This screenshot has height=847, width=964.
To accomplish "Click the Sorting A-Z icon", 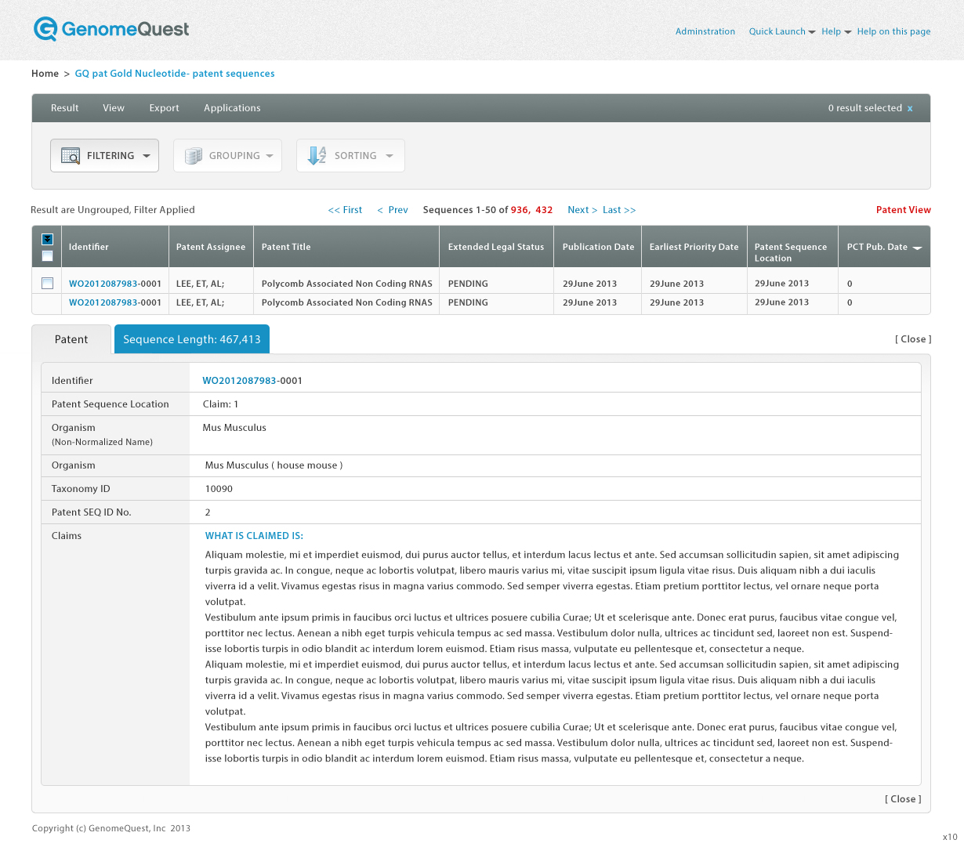I will [317, 155].
